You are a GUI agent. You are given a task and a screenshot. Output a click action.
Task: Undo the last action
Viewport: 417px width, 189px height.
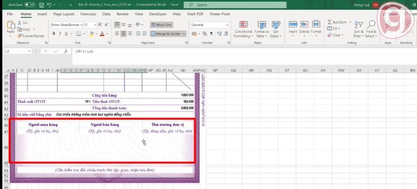pyautogui.click(x=49, y=5)
